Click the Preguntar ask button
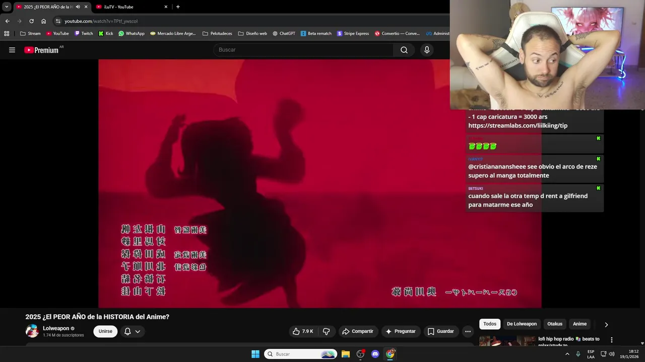 tap(401, 331)
